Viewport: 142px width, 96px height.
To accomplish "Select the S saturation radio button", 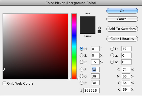I will pyautogui.click(x=81, y=55).
